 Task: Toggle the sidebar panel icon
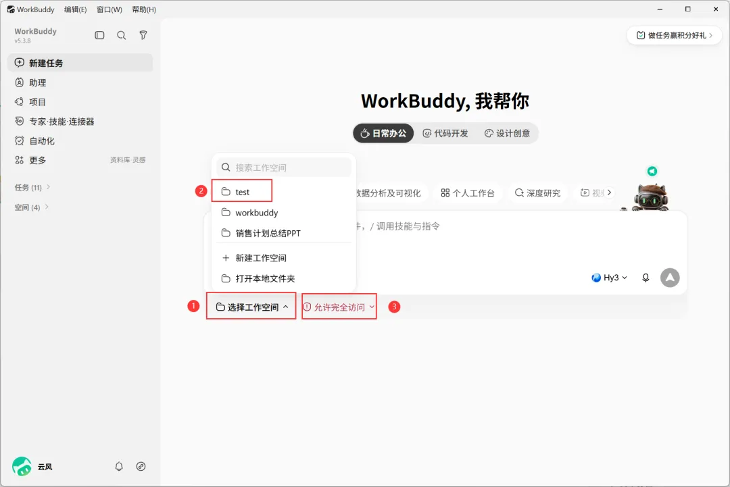point(99,35)
